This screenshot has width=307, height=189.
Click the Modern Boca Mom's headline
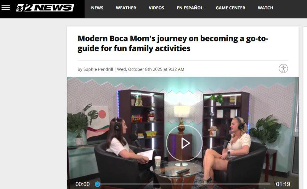(173, 43)
